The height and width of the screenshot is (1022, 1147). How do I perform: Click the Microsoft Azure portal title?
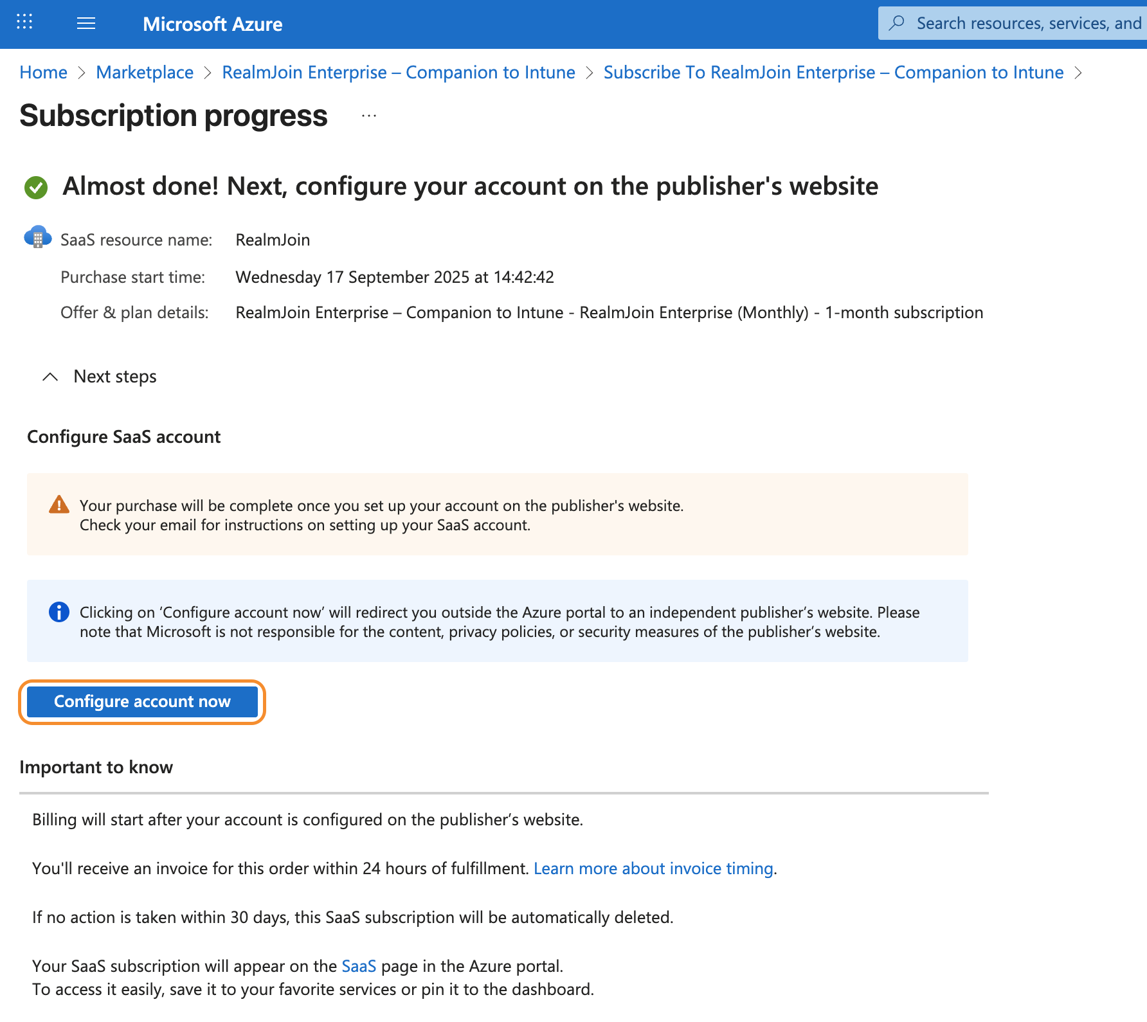pyautogui.click(x=212, y=24)
